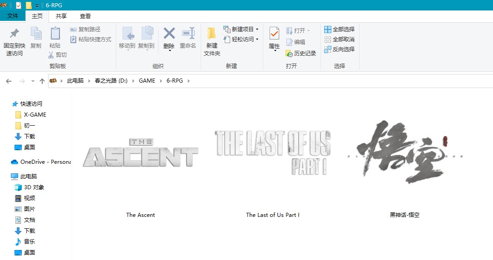This screenshot has height=260, width=493.
Task: Click 全部取消 in the ribbon
Action: pos(339,39)
